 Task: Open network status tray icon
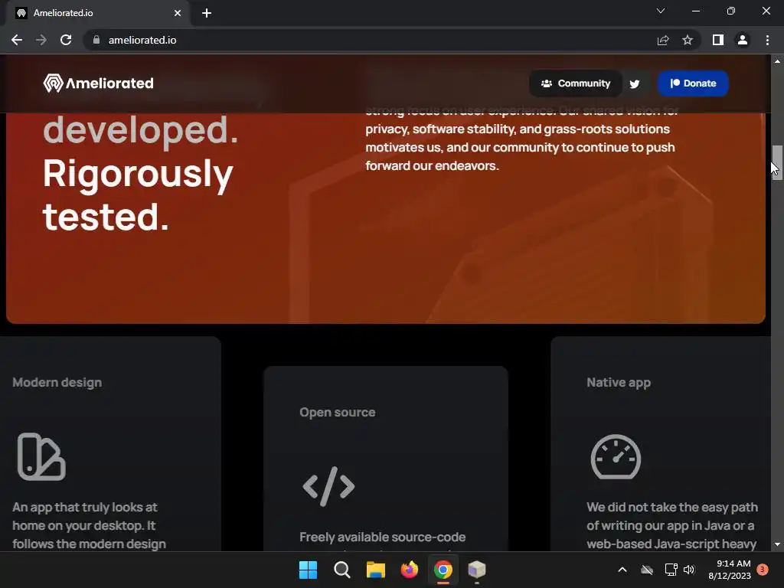point(671,570)
